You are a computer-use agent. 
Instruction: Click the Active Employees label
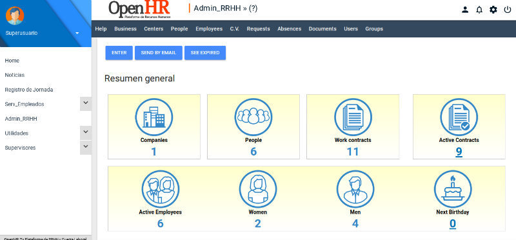click(x=160, y=212)
